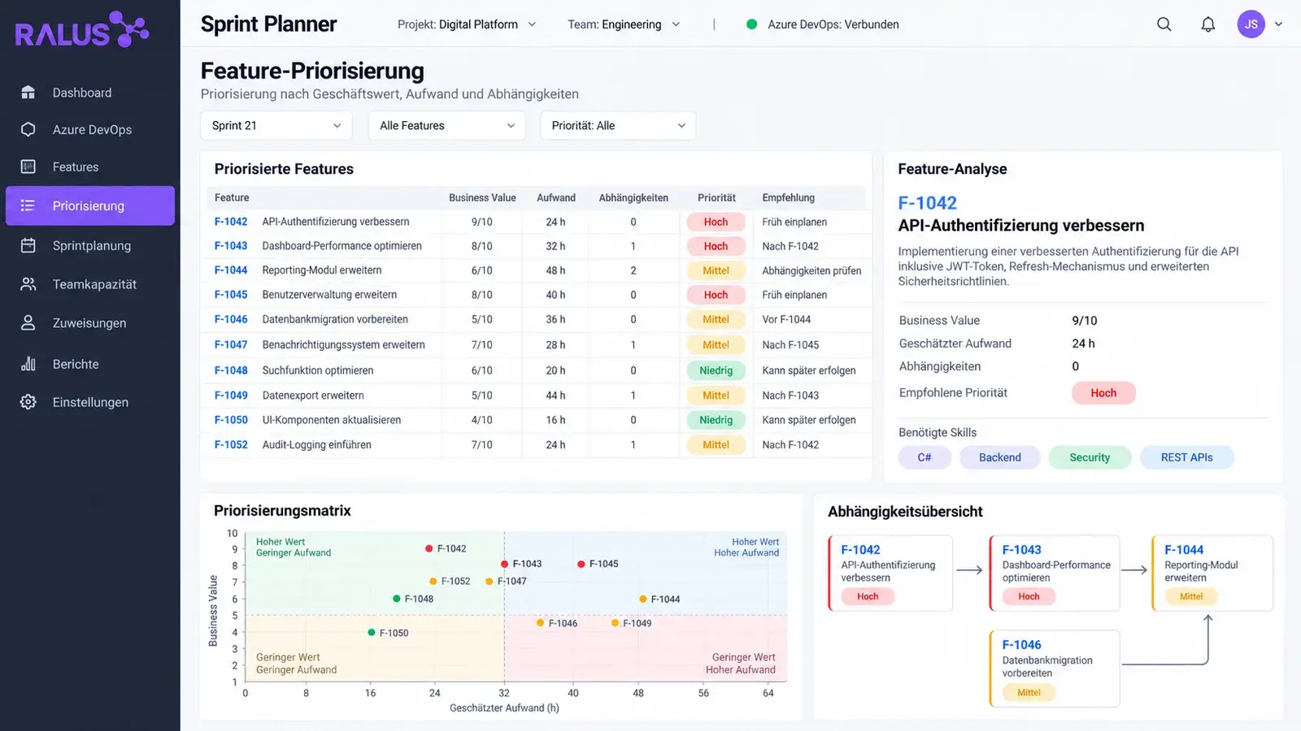Click the Aufwand column header
The width and height of the screenshot is (1301, 731).
[556, 197]
